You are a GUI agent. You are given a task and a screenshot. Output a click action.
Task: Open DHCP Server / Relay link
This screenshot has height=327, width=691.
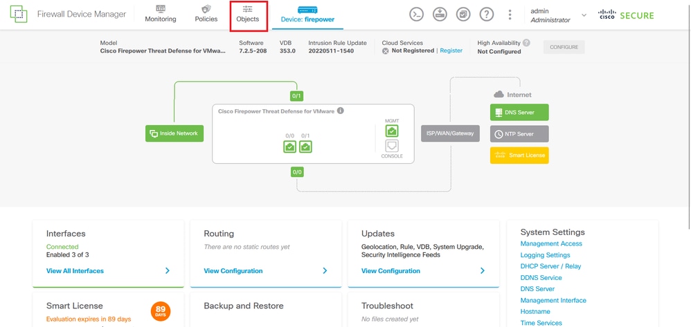click(x=551, y=266)
